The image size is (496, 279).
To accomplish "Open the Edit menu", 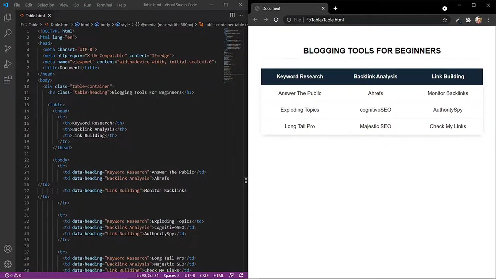I will (29, 5).
